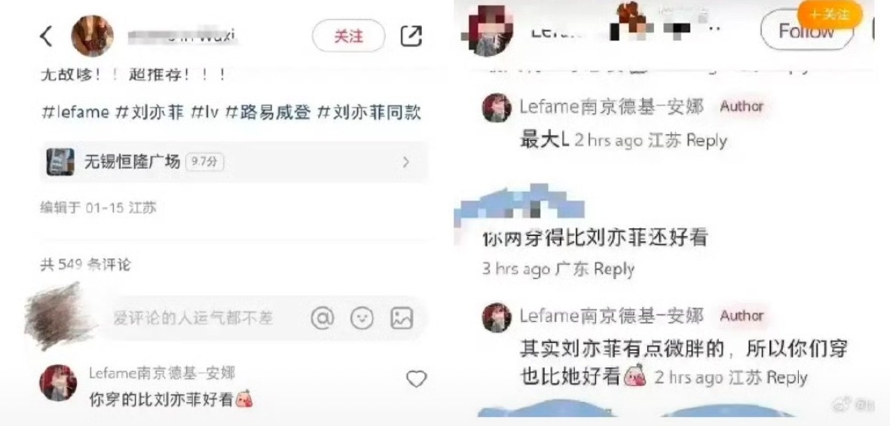Reply to the 最大L comment
Image resolution: width=890 pixels, height=426 pixels.
coord(706,140)
